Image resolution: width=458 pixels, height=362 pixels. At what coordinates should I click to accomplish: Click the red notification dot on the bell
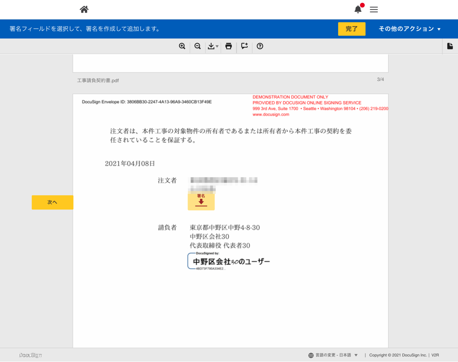pos(362,5)
